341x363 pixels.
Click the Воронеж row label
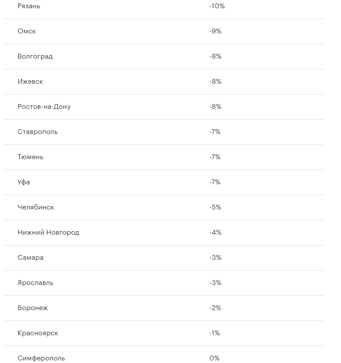pyautogui.click(x=33, y=308)
